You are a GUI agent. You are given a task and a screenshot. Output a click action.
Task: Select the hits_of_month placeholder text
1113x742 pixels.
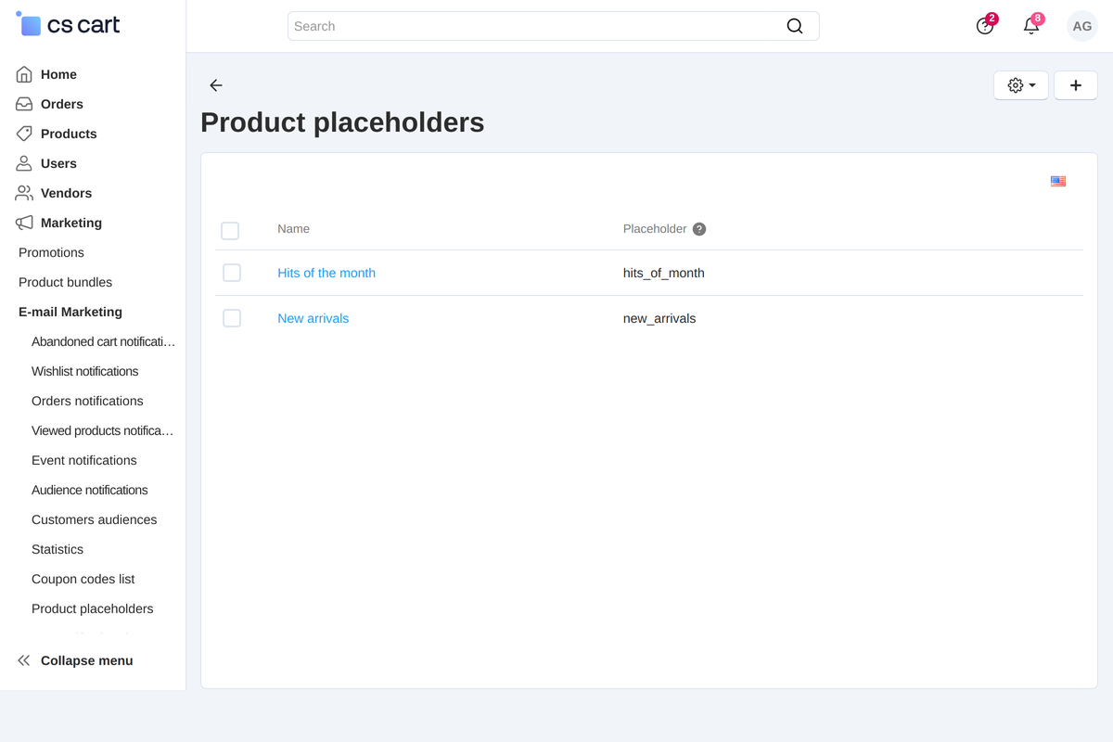point(664,273)
